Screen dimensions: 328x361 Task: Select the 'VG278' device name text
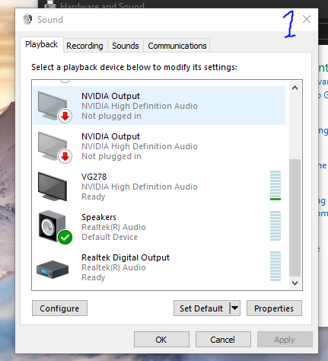click(x=94, y=177)
